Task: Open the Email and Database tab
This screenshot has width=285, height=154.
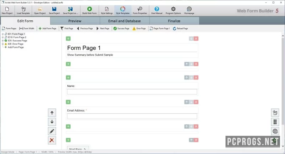Action: pos(124,21)
